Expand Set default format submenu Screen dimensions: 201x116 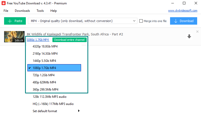(54, 111)
